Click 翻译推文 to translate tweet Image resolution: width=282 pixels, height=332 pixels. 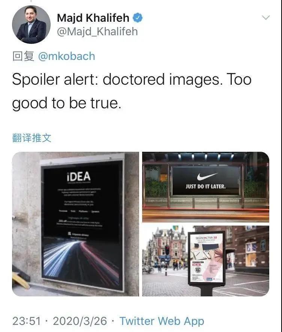tap(32, 138)
